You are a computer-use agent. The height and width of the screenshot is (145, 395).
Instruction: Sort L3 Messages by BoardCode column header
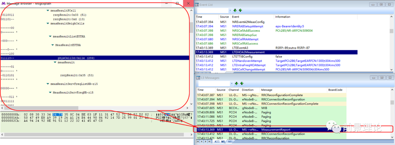click(336, 90)
